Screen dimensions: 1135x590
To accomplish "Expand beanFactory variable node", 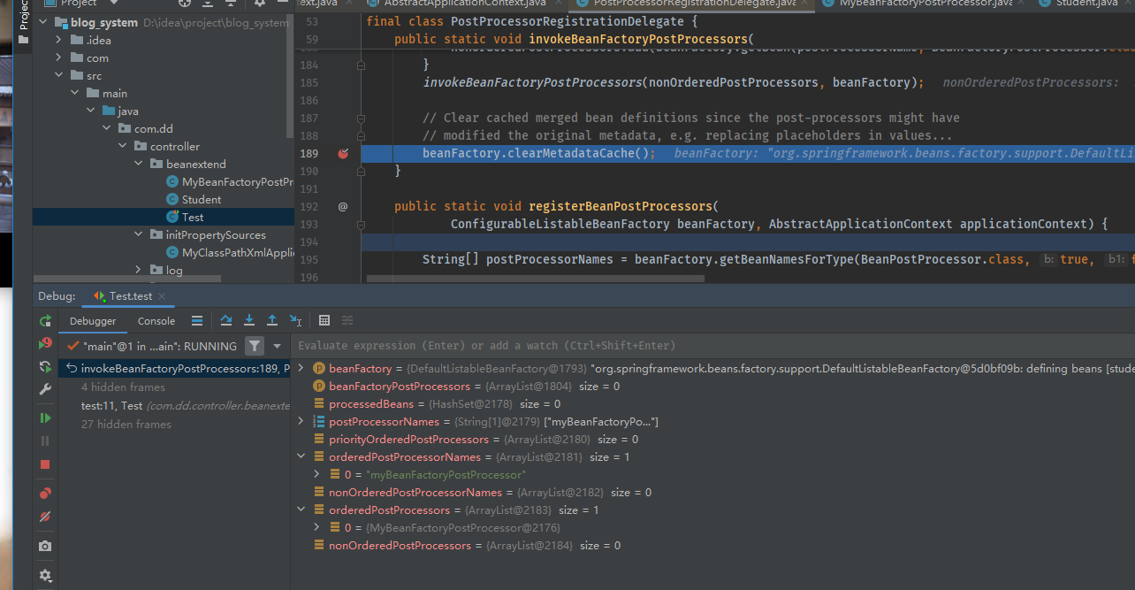I will [x=302, y=368].
